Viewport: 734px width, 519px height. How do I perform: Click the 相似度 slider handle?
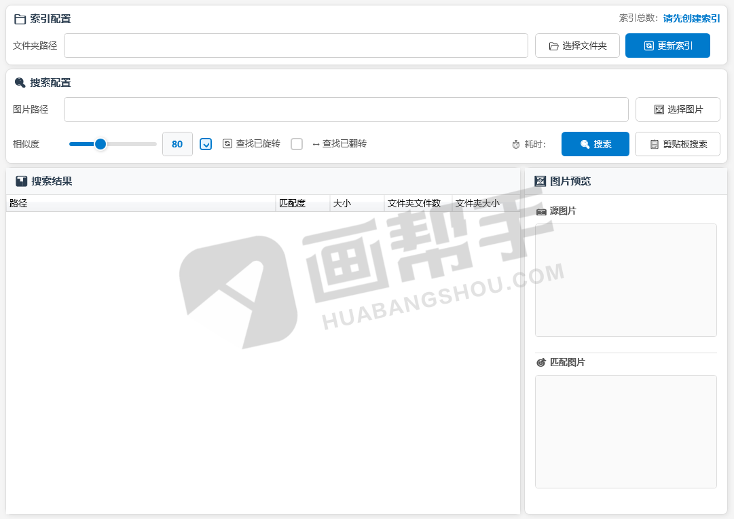100,144
